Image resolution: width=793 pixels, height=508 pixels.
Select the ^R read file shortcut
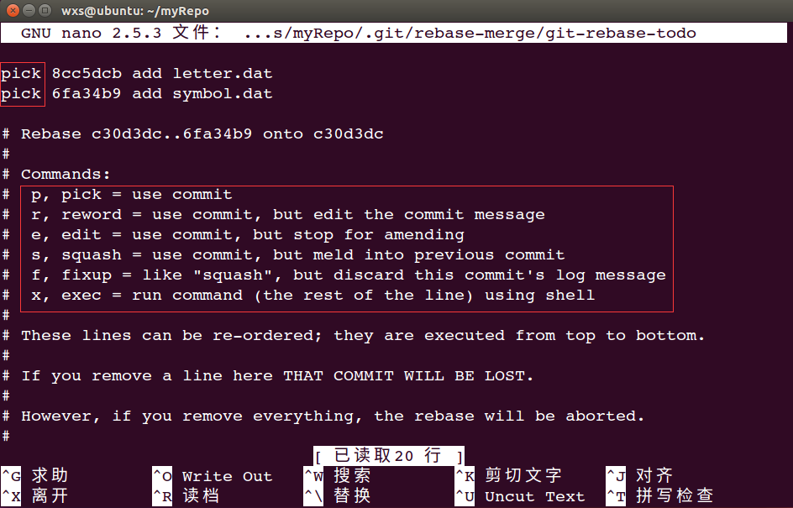click(x=186, y=496)
